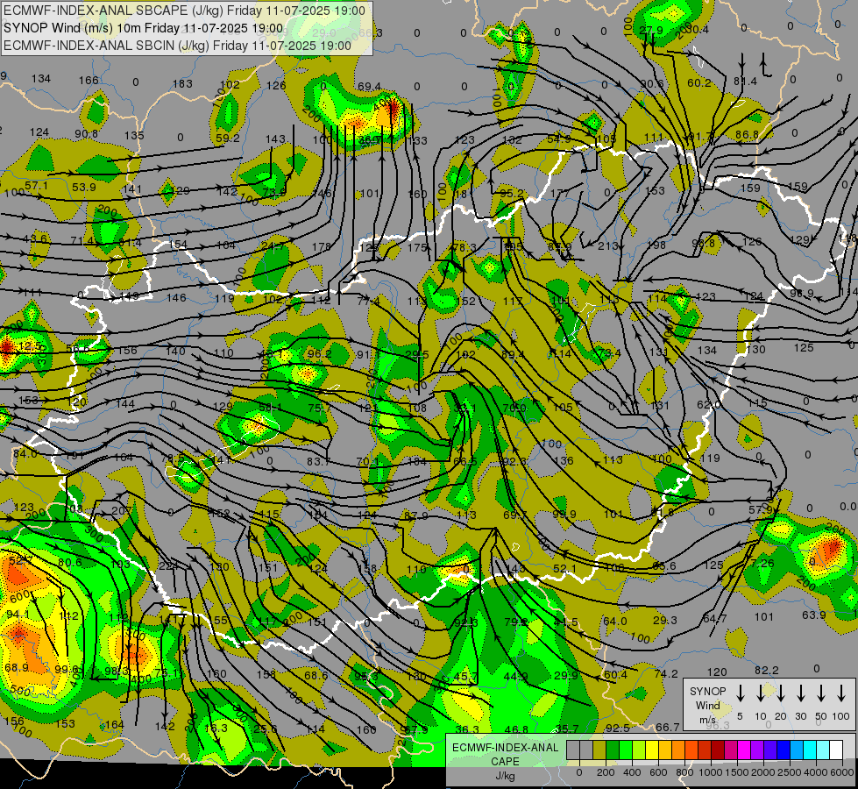The height and width of the screenshot is (789, 858).
Task: Select the cyan CAPE legend swatch
Action: 809,750
